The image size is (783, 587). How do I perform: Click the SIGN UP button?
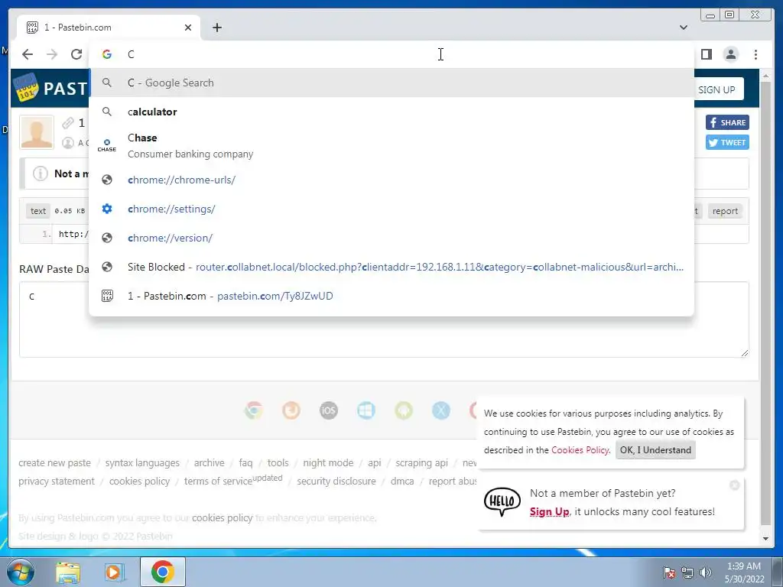click(x=717, y=90)
